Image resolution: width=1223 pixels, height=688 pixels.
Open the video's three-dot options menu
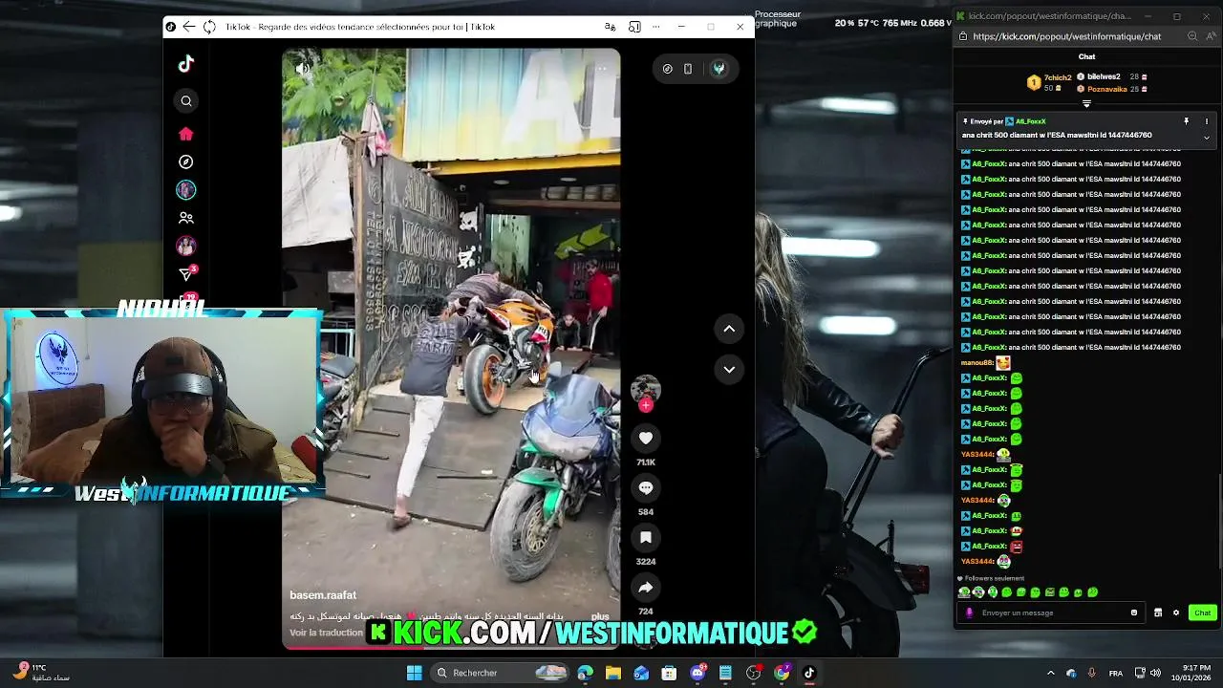pyautogui.click(x=601, y=69)
